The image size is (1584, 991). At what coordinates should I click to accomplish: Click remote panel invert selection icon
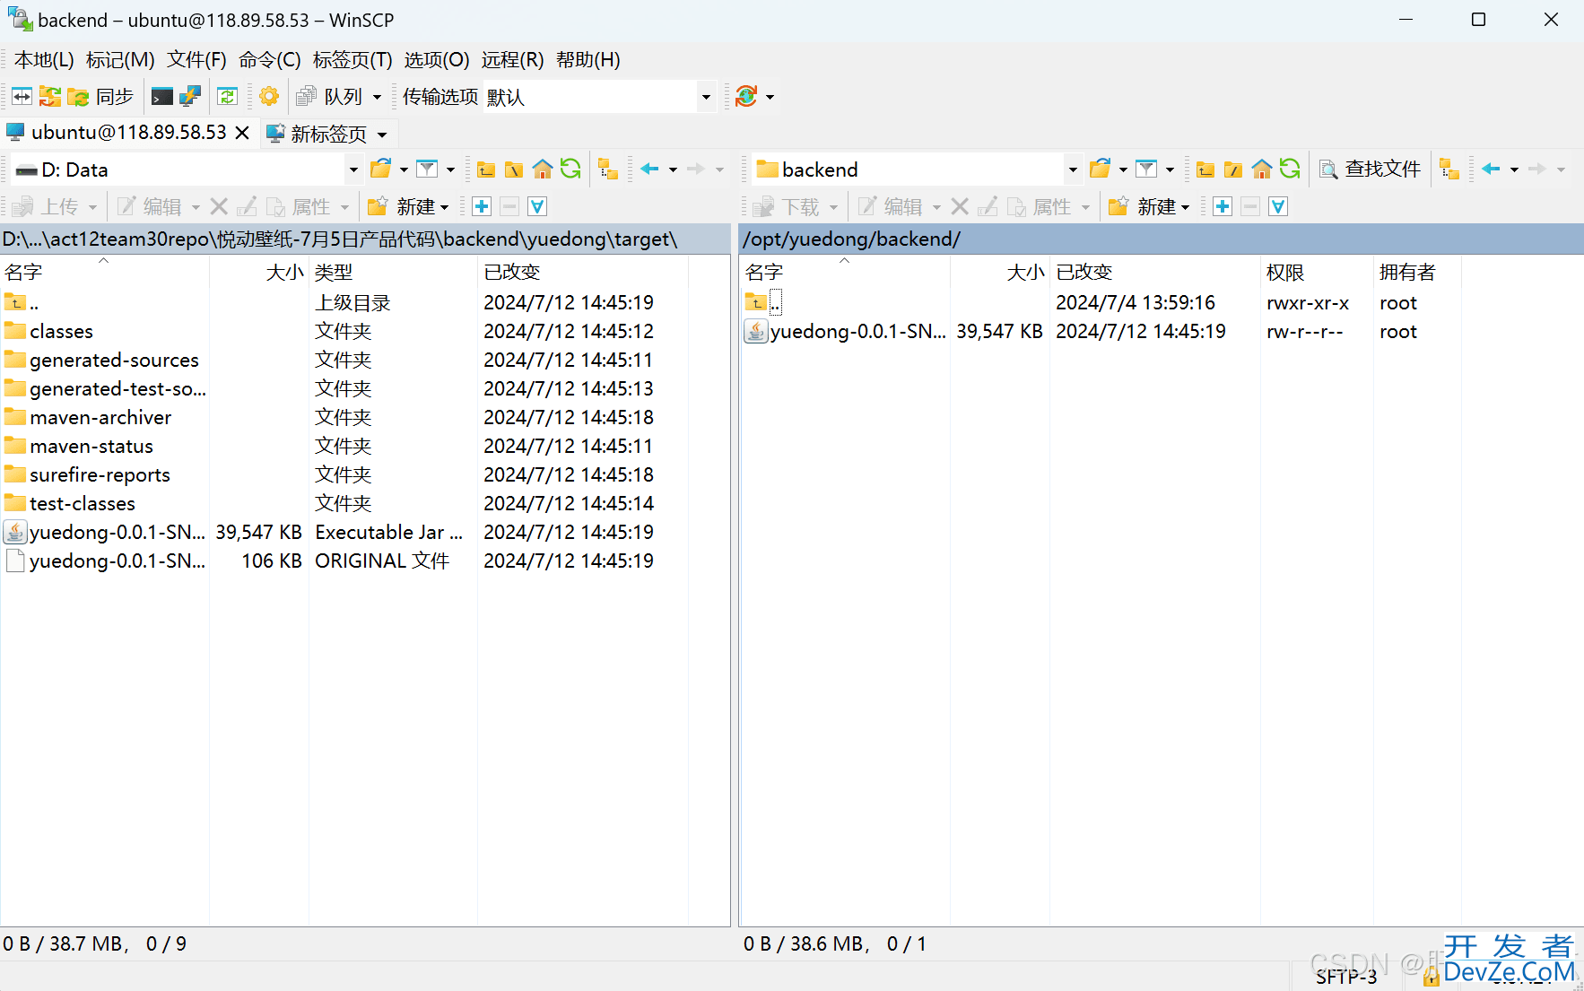(1278, 206)
